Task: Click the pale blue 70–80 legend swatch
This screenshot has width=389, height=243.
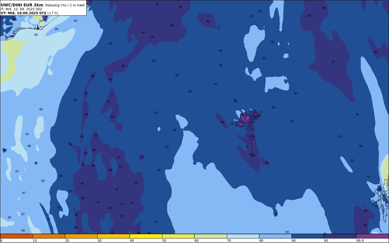Action: [x=243, y=236]
